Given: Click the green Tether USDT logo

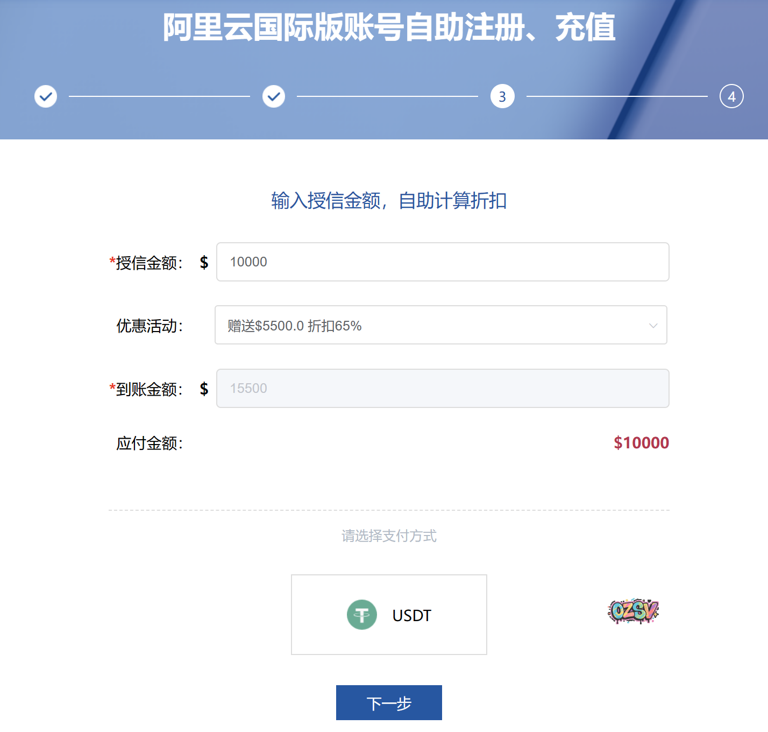Looking at the screenshot, I should pyautogui.click(x=362, y=615).
